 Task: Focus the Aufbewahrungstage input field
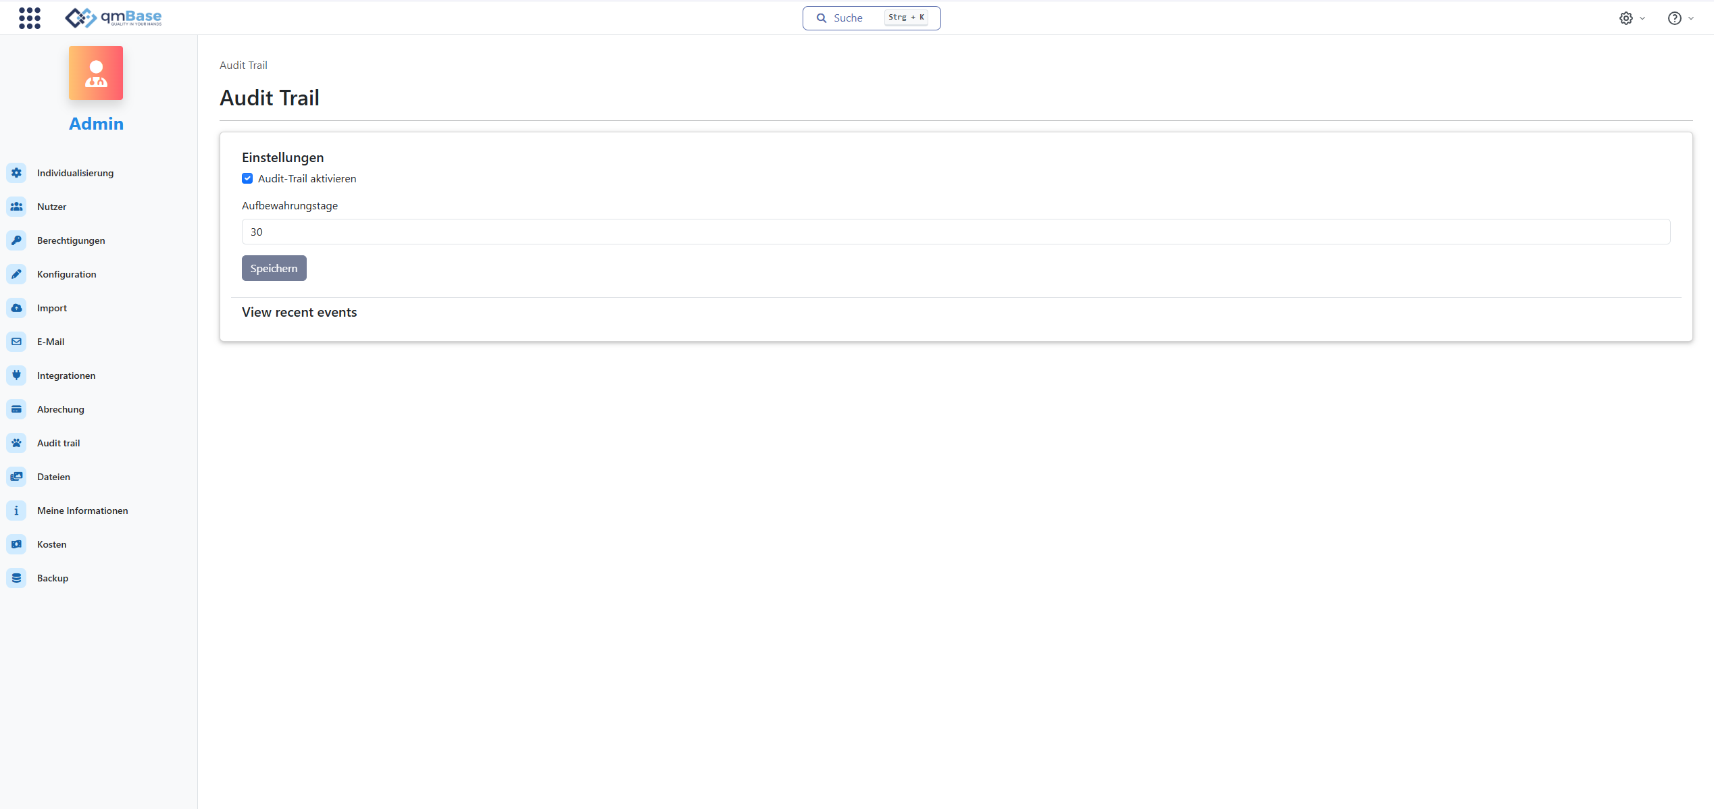[x=956, y=232]
